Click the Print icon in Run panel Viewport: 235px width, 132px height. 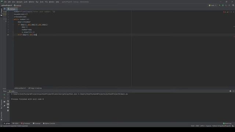tap(8, 107)
